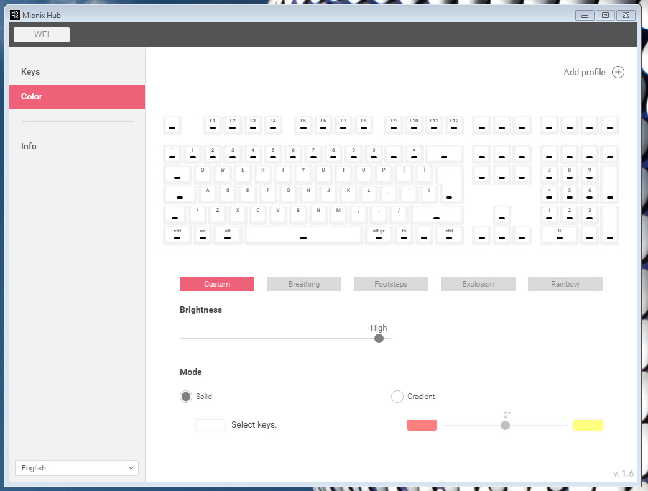Select the F12 key on keyboard layout
The height and width of the screenshot is (491, 648).
(x=454, y=125)
